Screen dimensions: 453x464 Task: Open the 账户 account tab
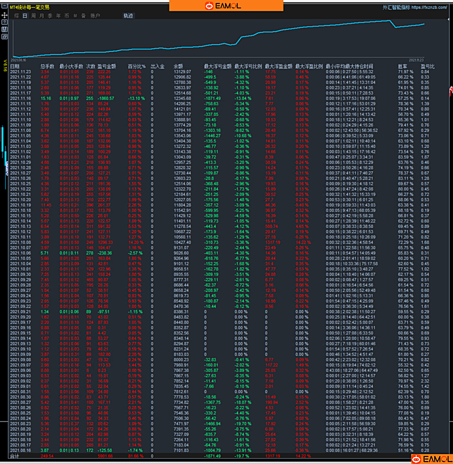click(95, 16)
